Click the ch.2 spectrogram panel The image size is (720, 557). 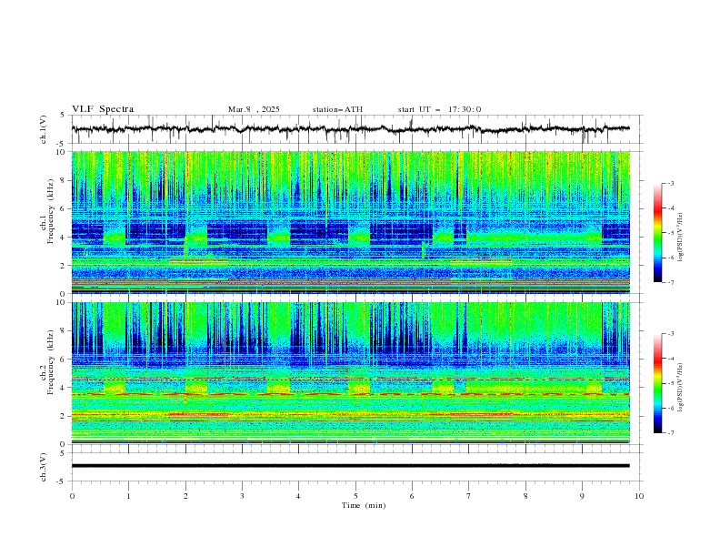coord(351,373)
